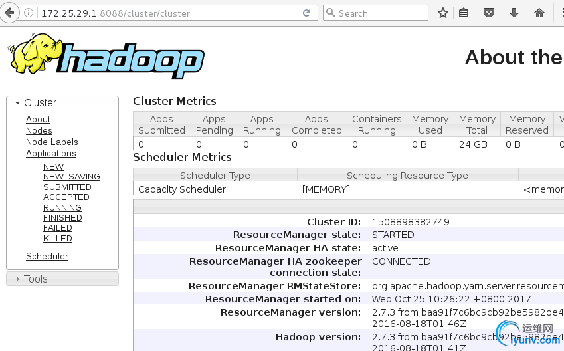Select the Cluster ID value 1508898382749
This screenshot has height=351, width=564.
pyautogui.click(x=411, y=222)
